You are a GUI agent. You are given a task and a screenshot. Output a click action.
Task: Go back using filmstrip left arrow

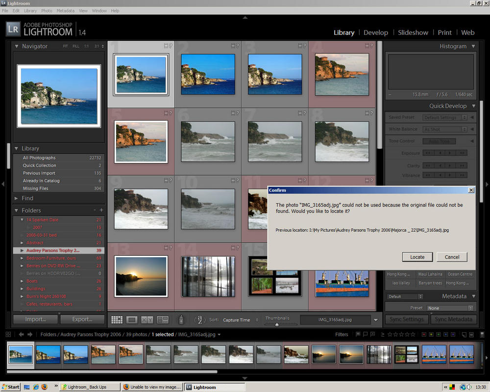coord(21,335)
